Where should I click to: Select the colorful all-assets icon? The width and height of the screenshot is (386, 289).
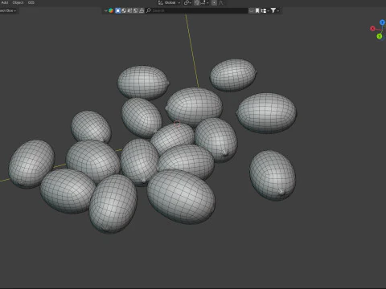pyautogui.click(x=111, y=10)
